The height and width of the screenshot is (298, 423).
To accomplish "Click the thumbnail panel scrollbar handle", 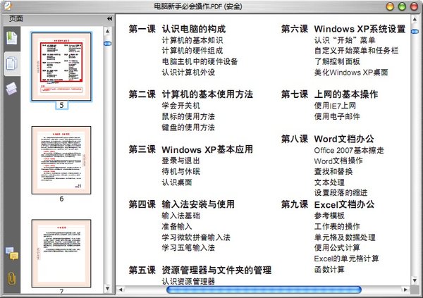I will coord(107,44).
